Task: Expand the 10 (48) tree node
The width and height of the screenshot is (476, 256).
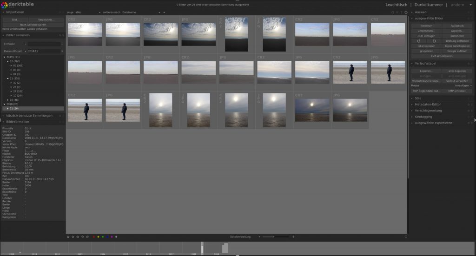Action: (8, 100)
